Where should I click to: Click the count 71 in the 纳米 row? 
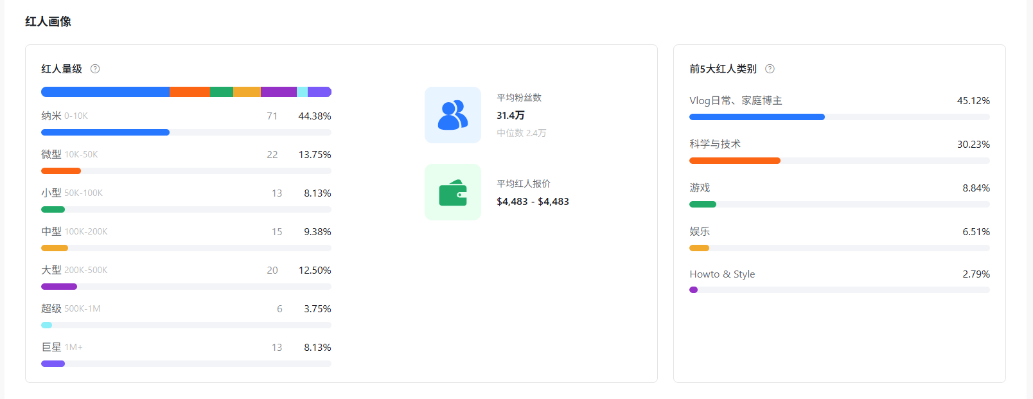[272, 116]
